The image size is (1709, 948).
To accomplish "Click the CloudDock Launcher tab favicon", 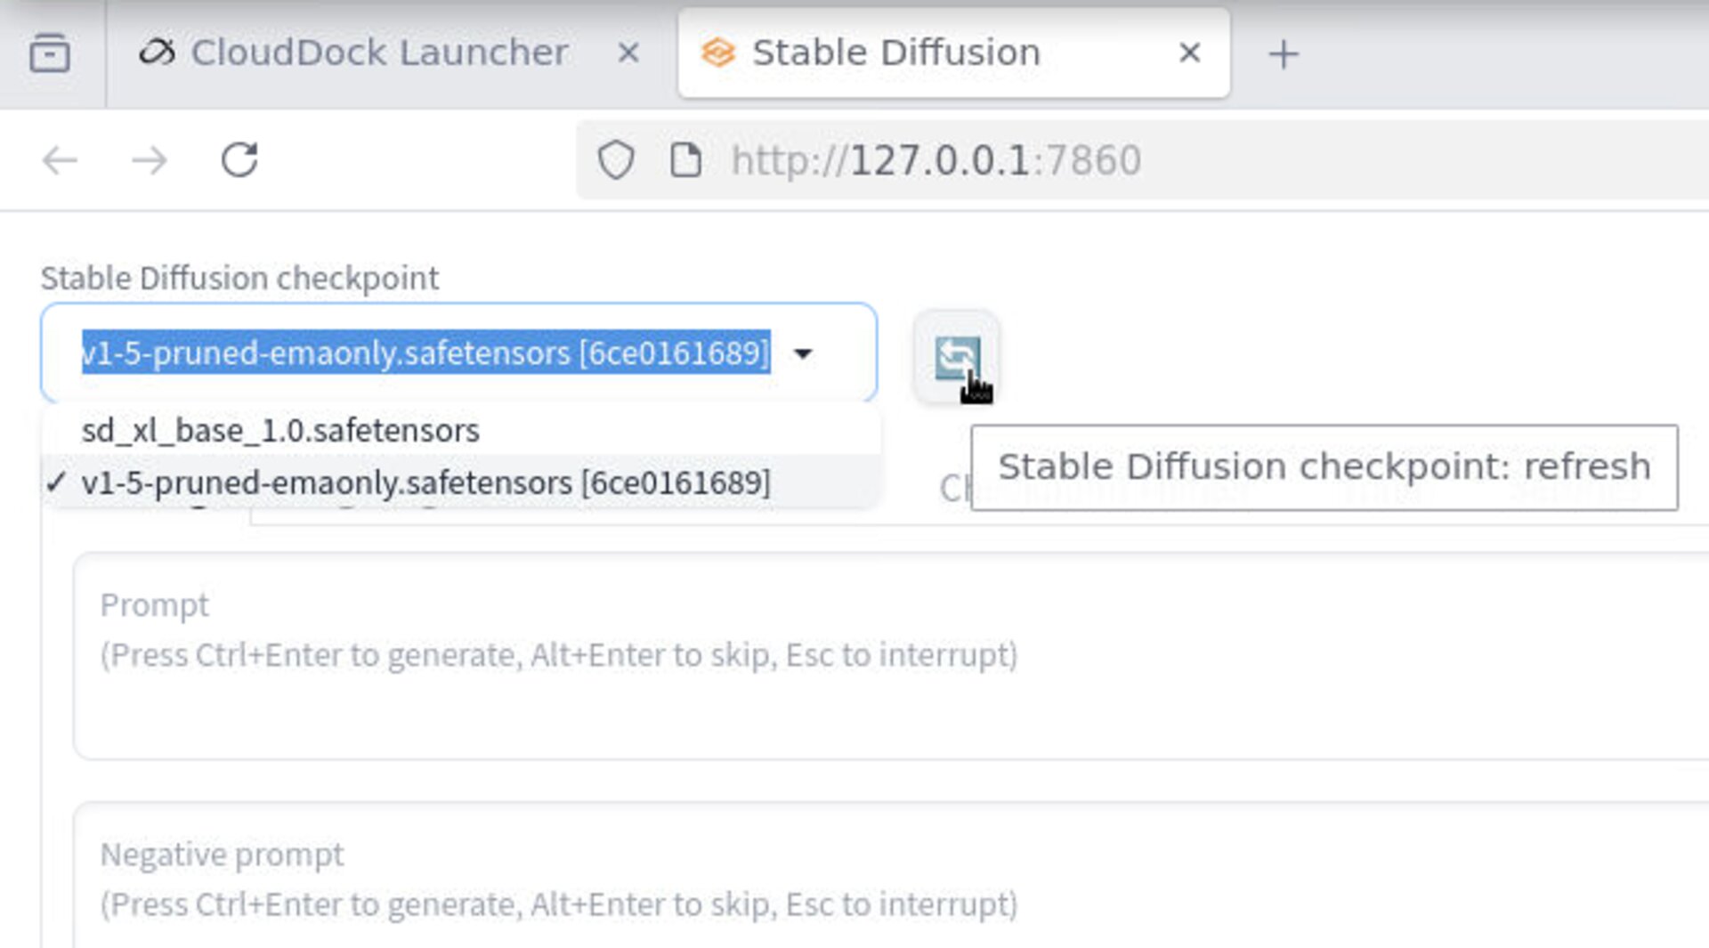I will pyautogui.click(x=158, y=53).
